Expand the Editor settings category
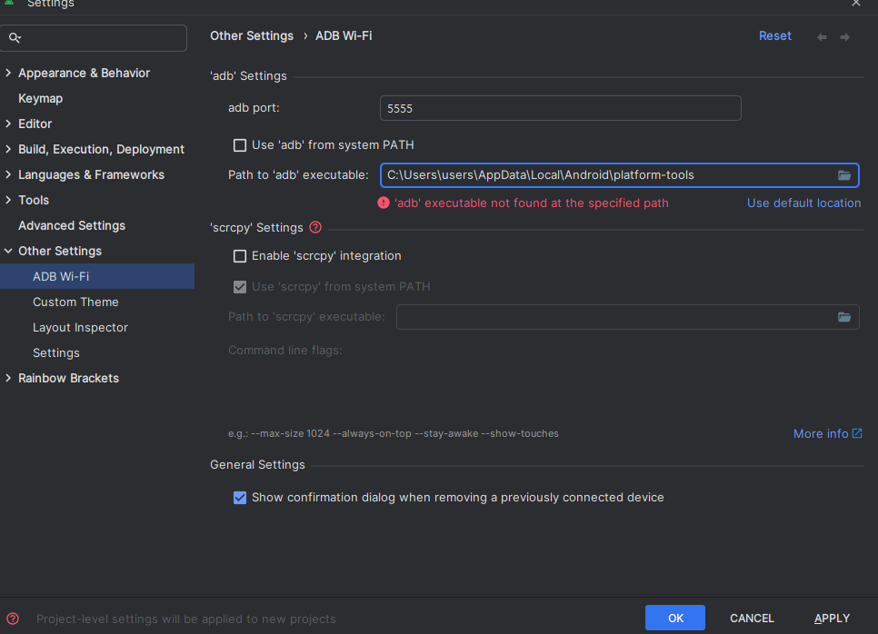The image size is (878, 634). coord(9,124)
